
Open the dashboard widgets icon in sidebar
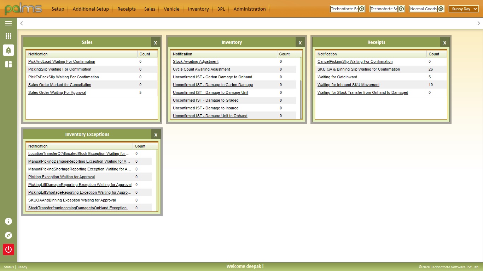[x=8, y=64]
